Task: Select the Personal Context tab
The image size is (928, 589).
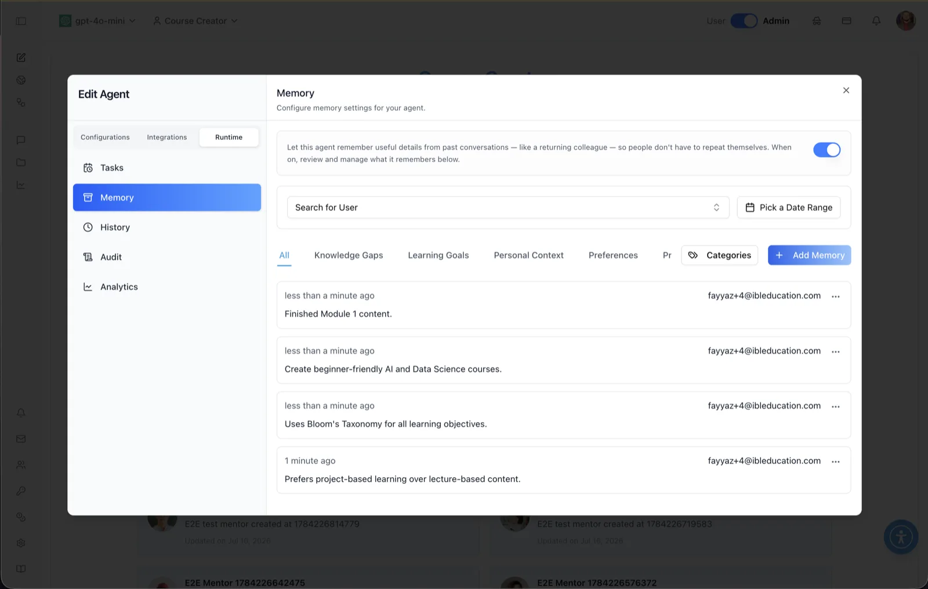Action: (x=528, y=255)
